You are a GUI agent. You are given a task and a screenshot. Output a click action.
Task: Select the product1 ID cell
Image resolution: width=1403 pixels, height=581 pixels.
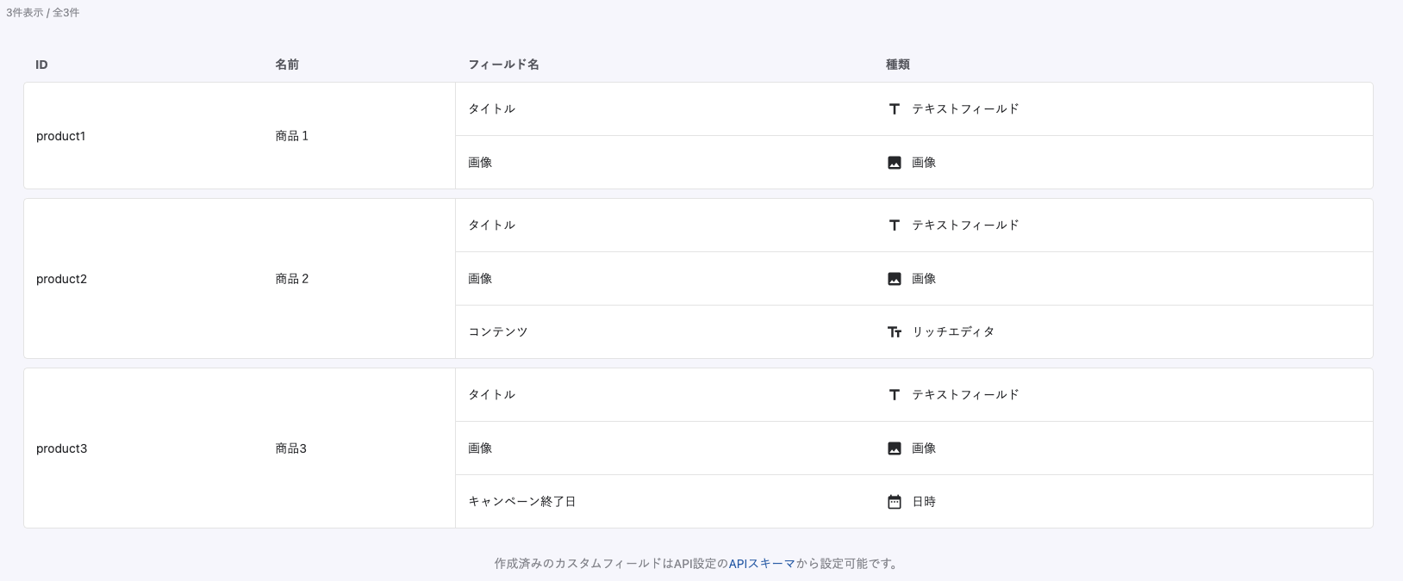click(61, 136)
